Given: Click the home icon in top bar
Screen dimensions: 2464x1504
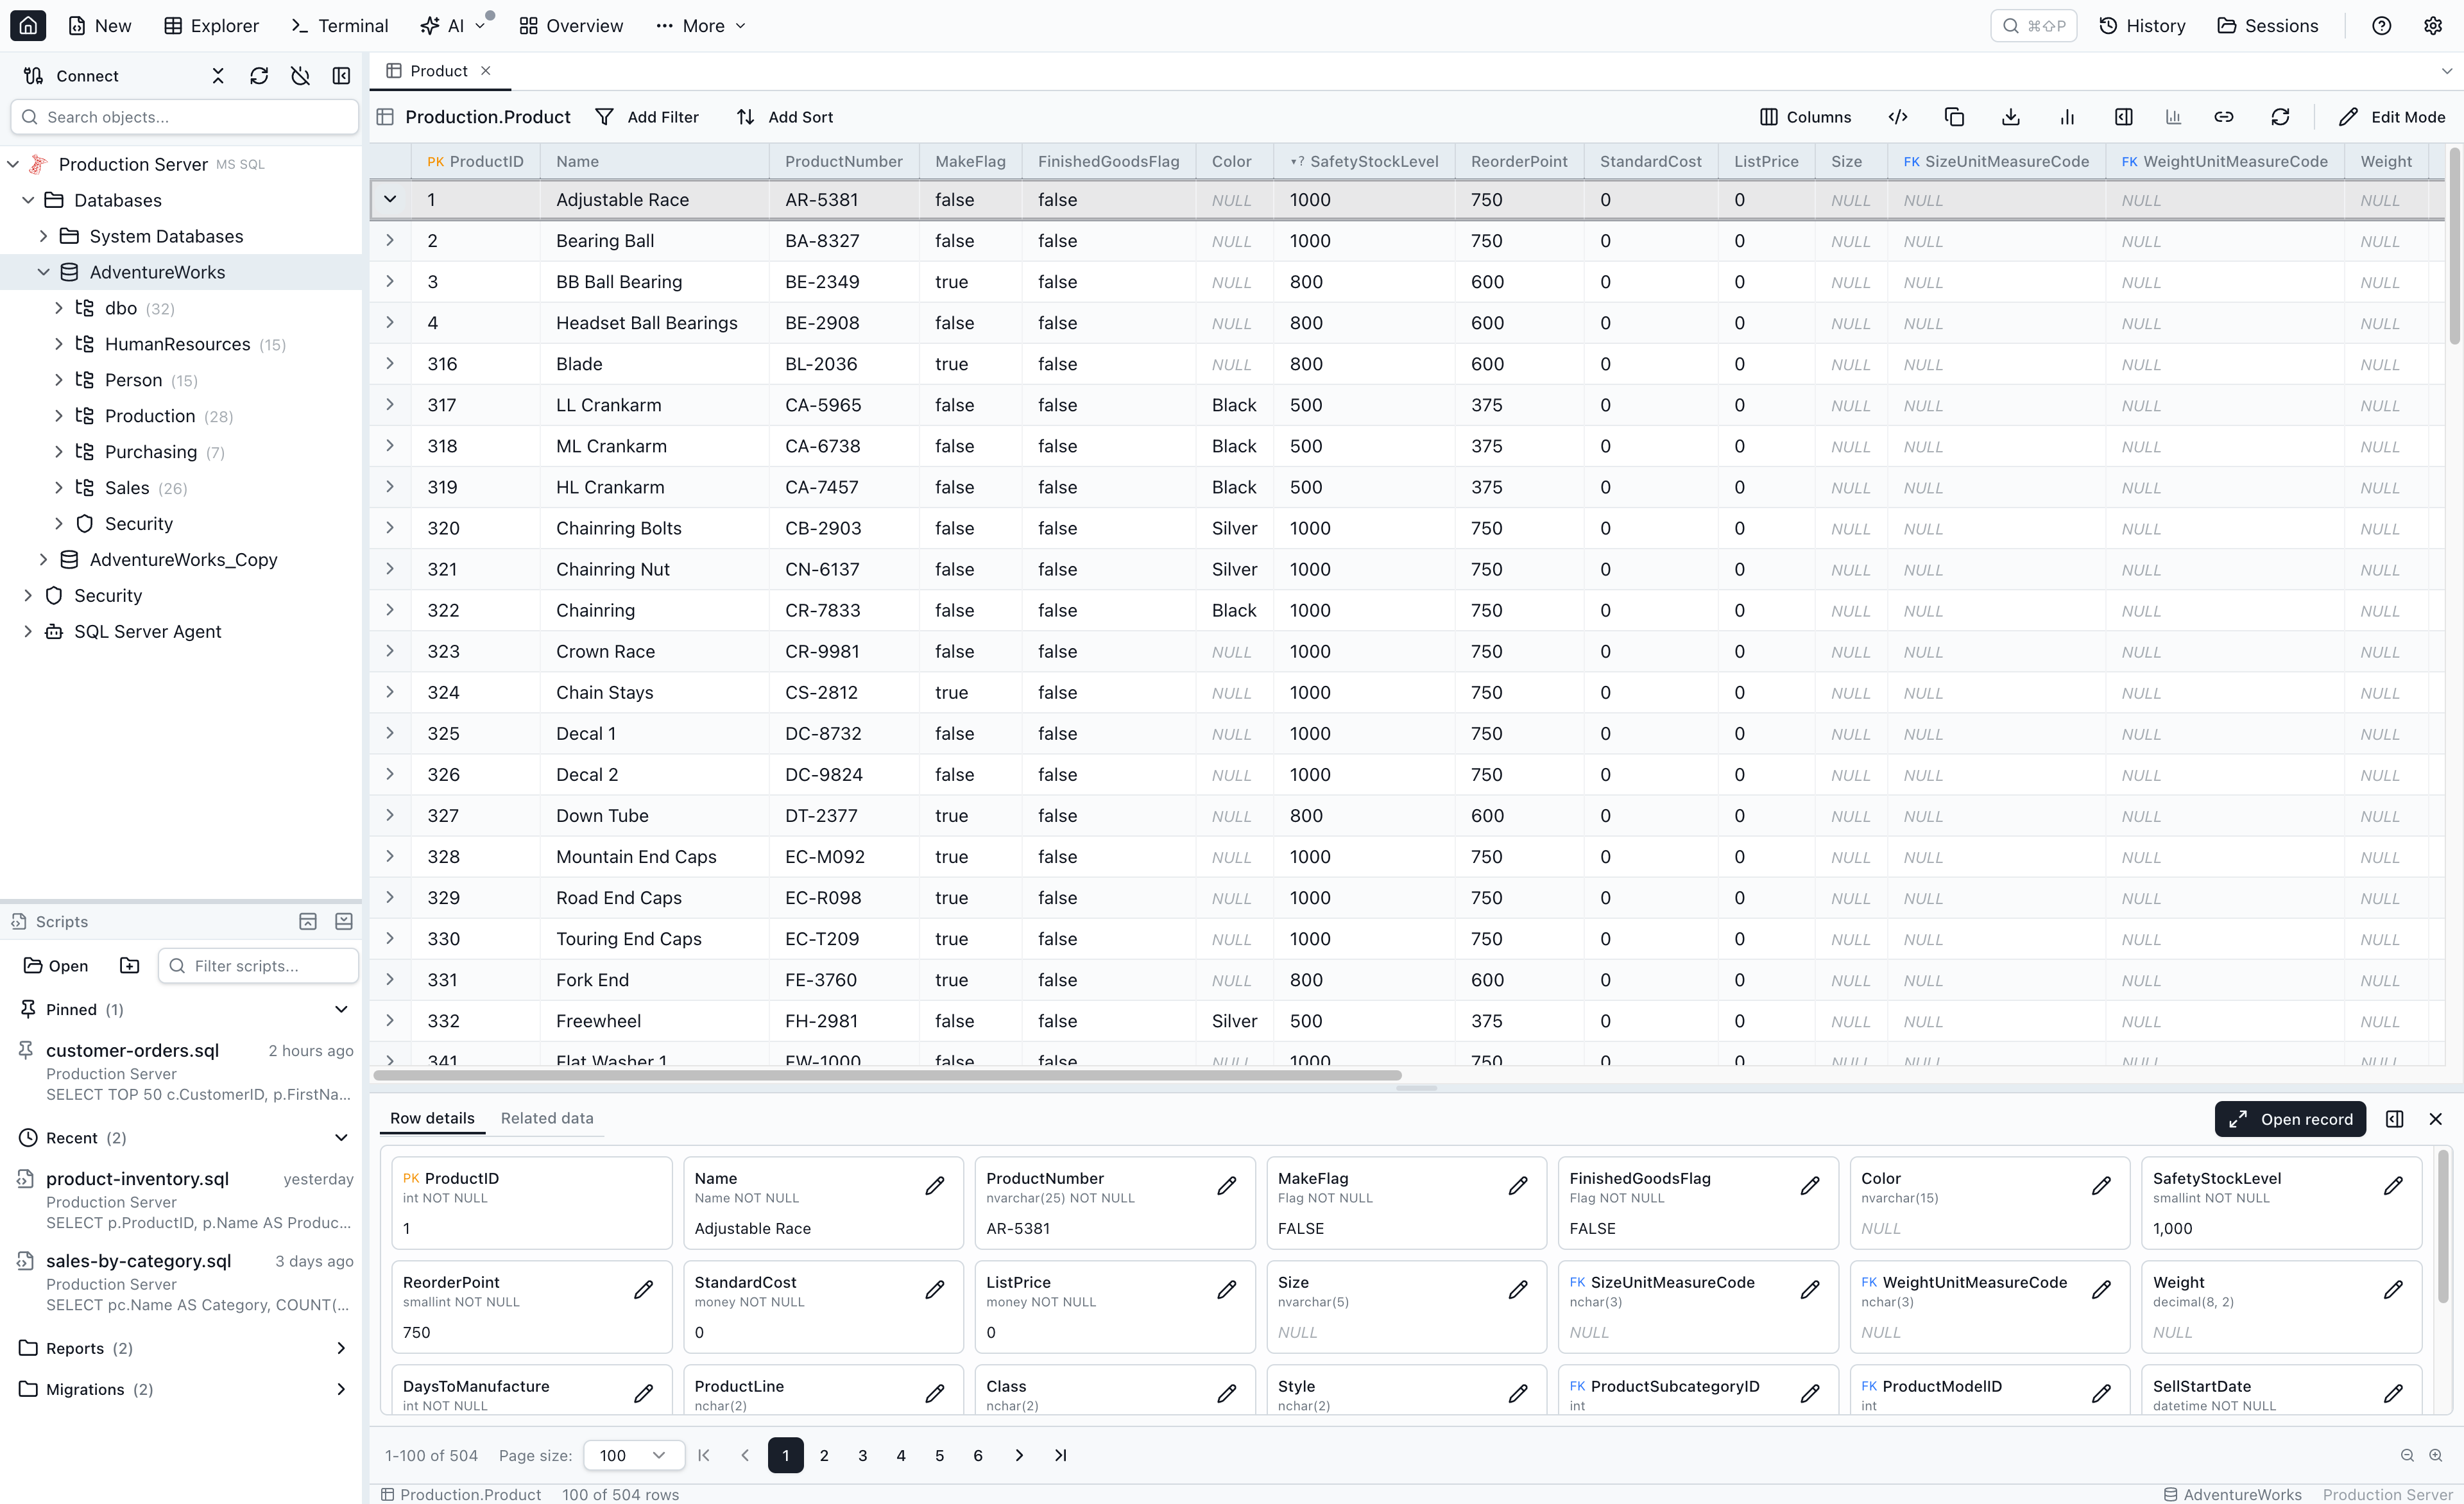Looking at the screenshot, I should point(28,25).
